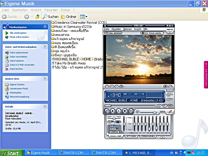Click the crossfade slider in equalizer panel

click(x=114, y=118)
